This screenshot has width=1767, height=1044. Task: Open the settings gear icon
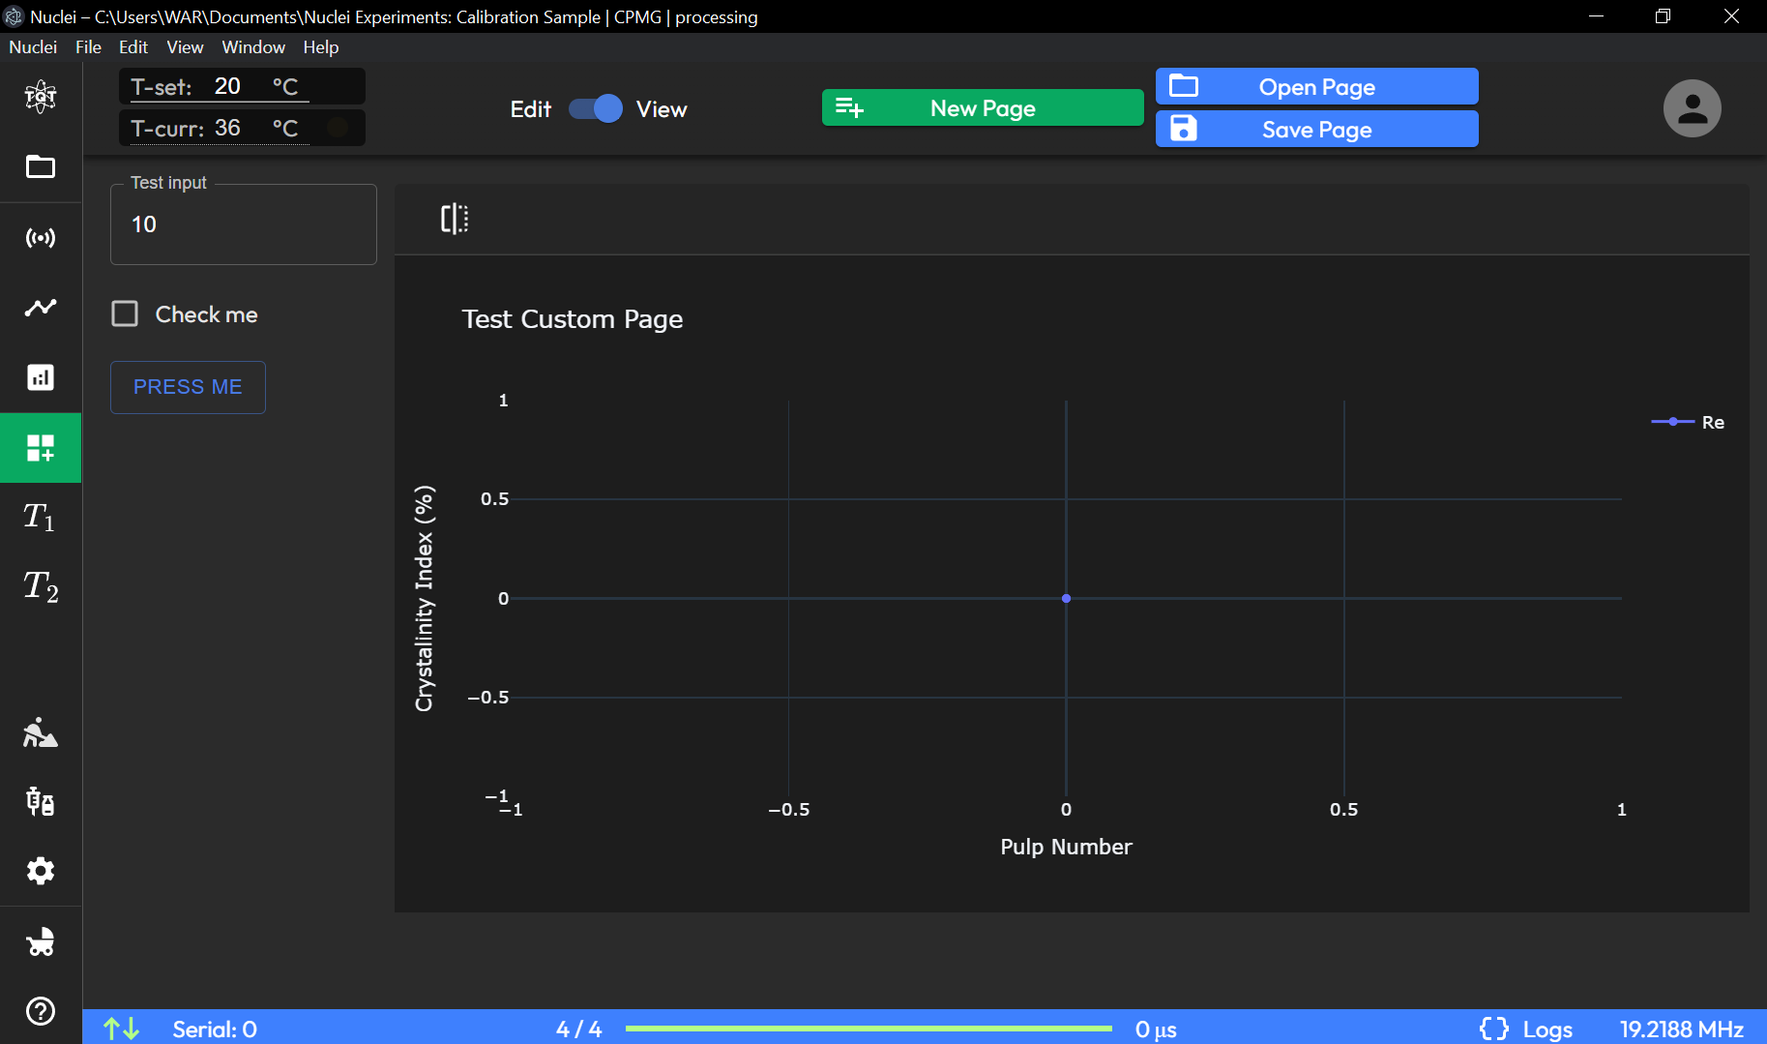coord(41,871)
